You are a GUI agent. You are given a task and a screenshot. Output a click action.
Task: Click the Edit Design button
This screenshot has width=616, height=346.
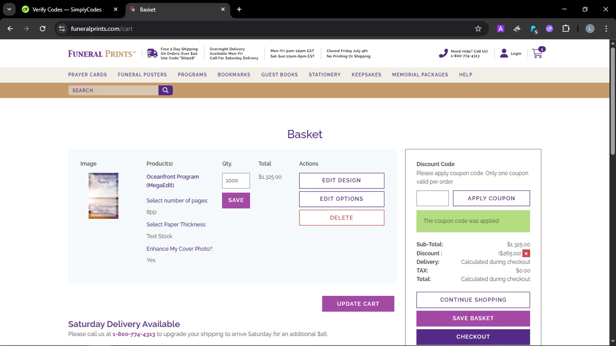tap(342, 181)
